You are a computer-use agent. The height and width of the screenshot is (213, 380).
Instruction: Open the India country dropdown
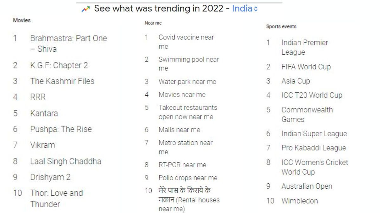click(x=245, y=9)
